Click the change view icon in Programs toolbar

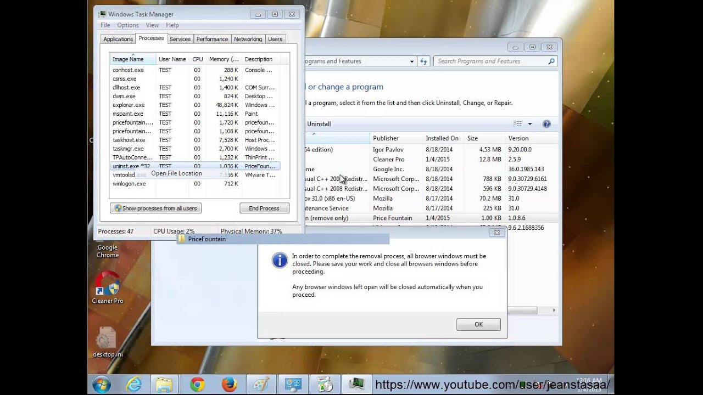click(517, 124)
